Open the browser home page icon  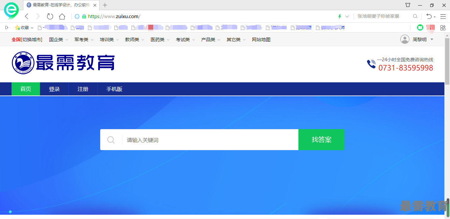coord(62,16)
